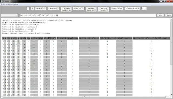Insert the Conjuncion Negativa ($) operator

66,9
